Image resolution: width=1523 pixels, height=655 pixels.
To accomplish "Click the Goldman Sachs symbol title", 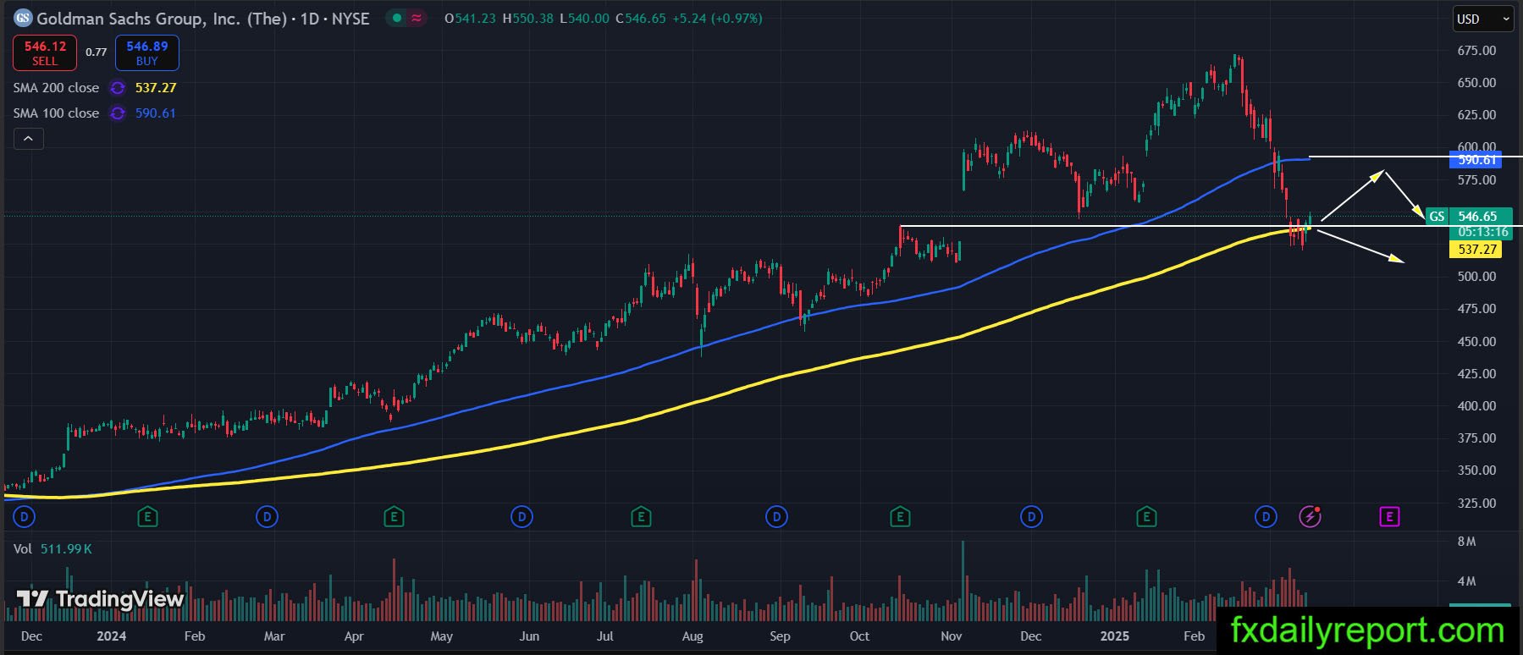I will coord(203,18).
